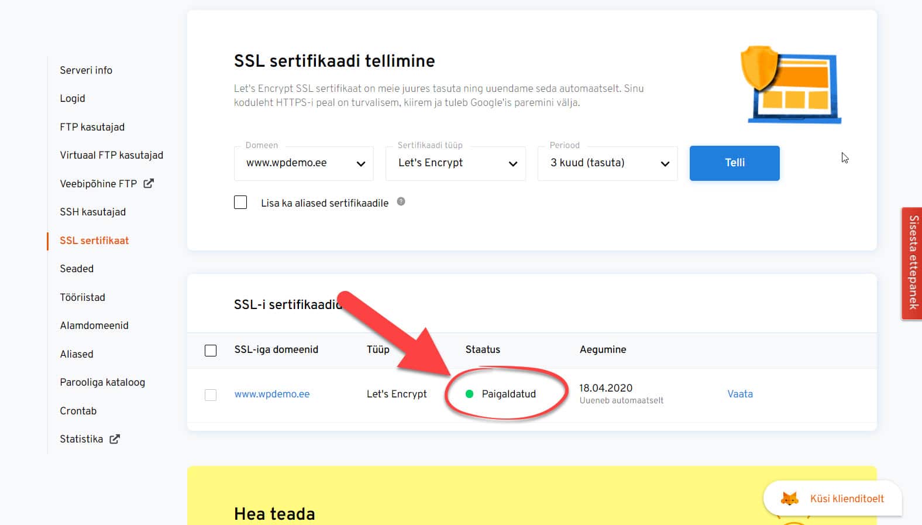Open Parooliga kataloog
This screenshot has width=922, height=525.
[x=102, y=382]
